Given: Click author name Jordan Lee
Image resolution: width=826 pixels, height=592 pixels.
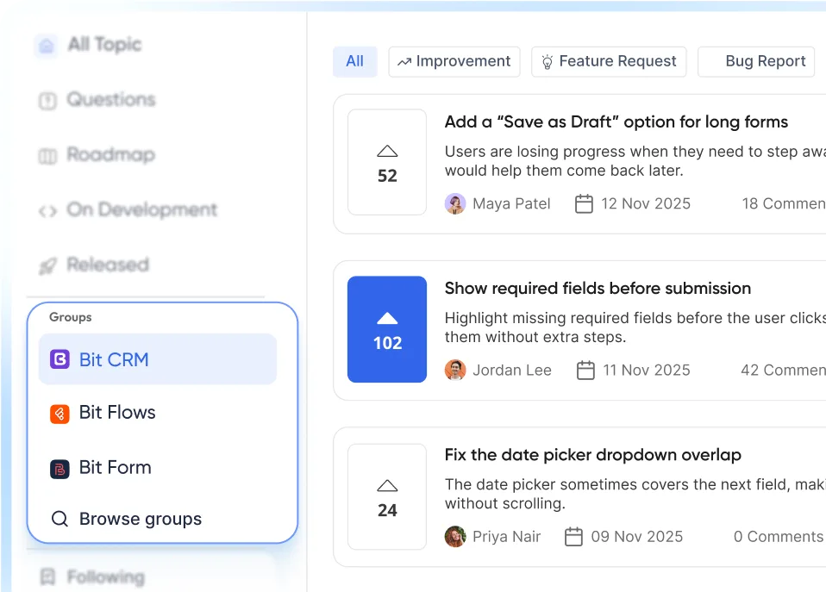Looking at the screenshot, I should (x=511, y=371).
